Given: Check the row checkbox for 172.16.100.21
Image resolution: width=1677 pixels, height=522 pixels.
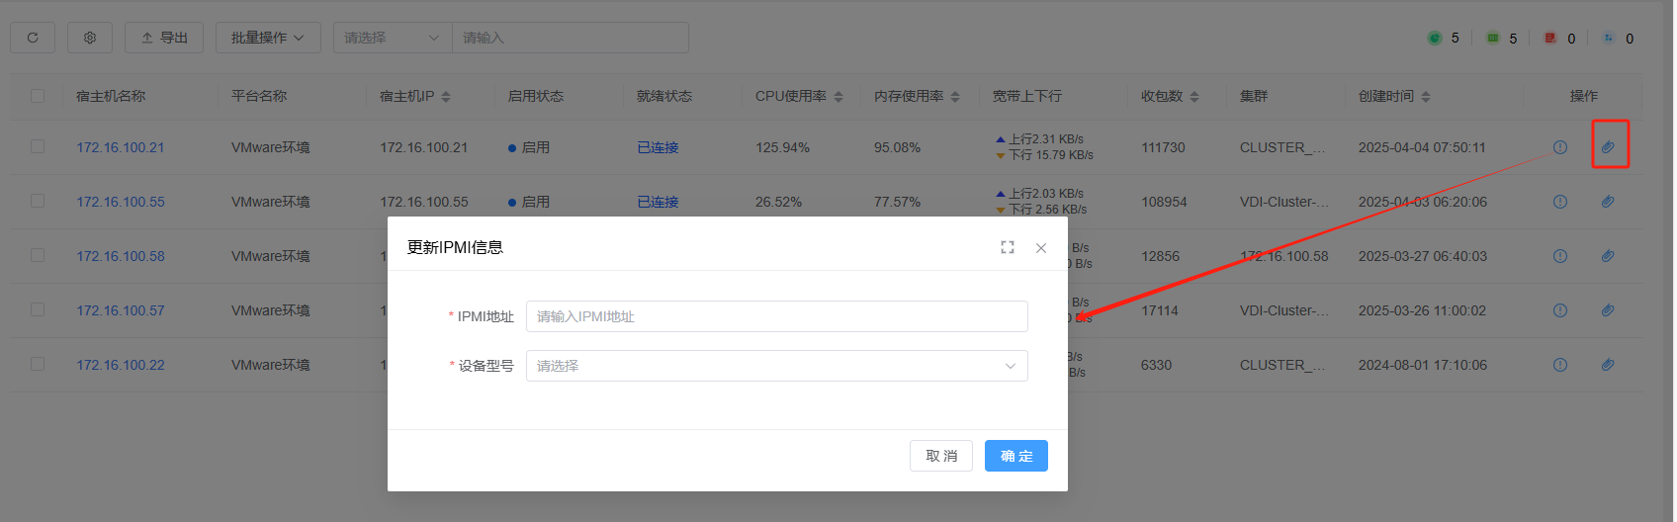Looking at the screenshot, I should [x=38, y=146].
